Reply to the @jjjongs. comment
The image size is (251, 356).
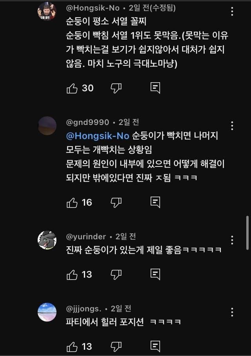tap(155, 346)
